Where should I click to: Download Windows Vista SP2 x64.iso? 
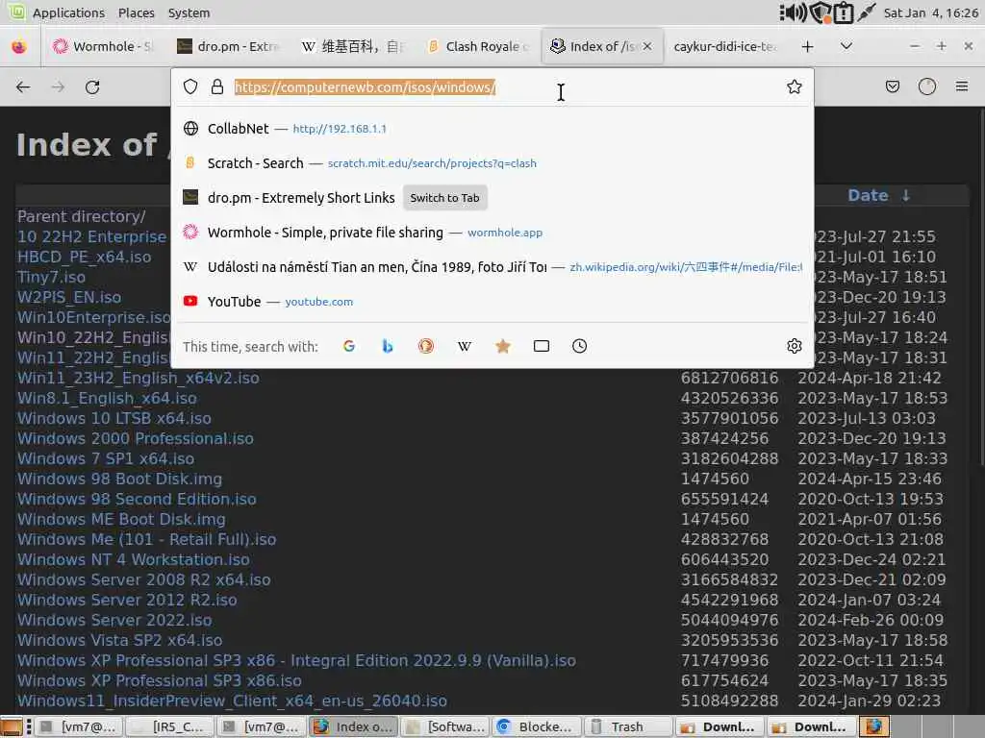119,640
